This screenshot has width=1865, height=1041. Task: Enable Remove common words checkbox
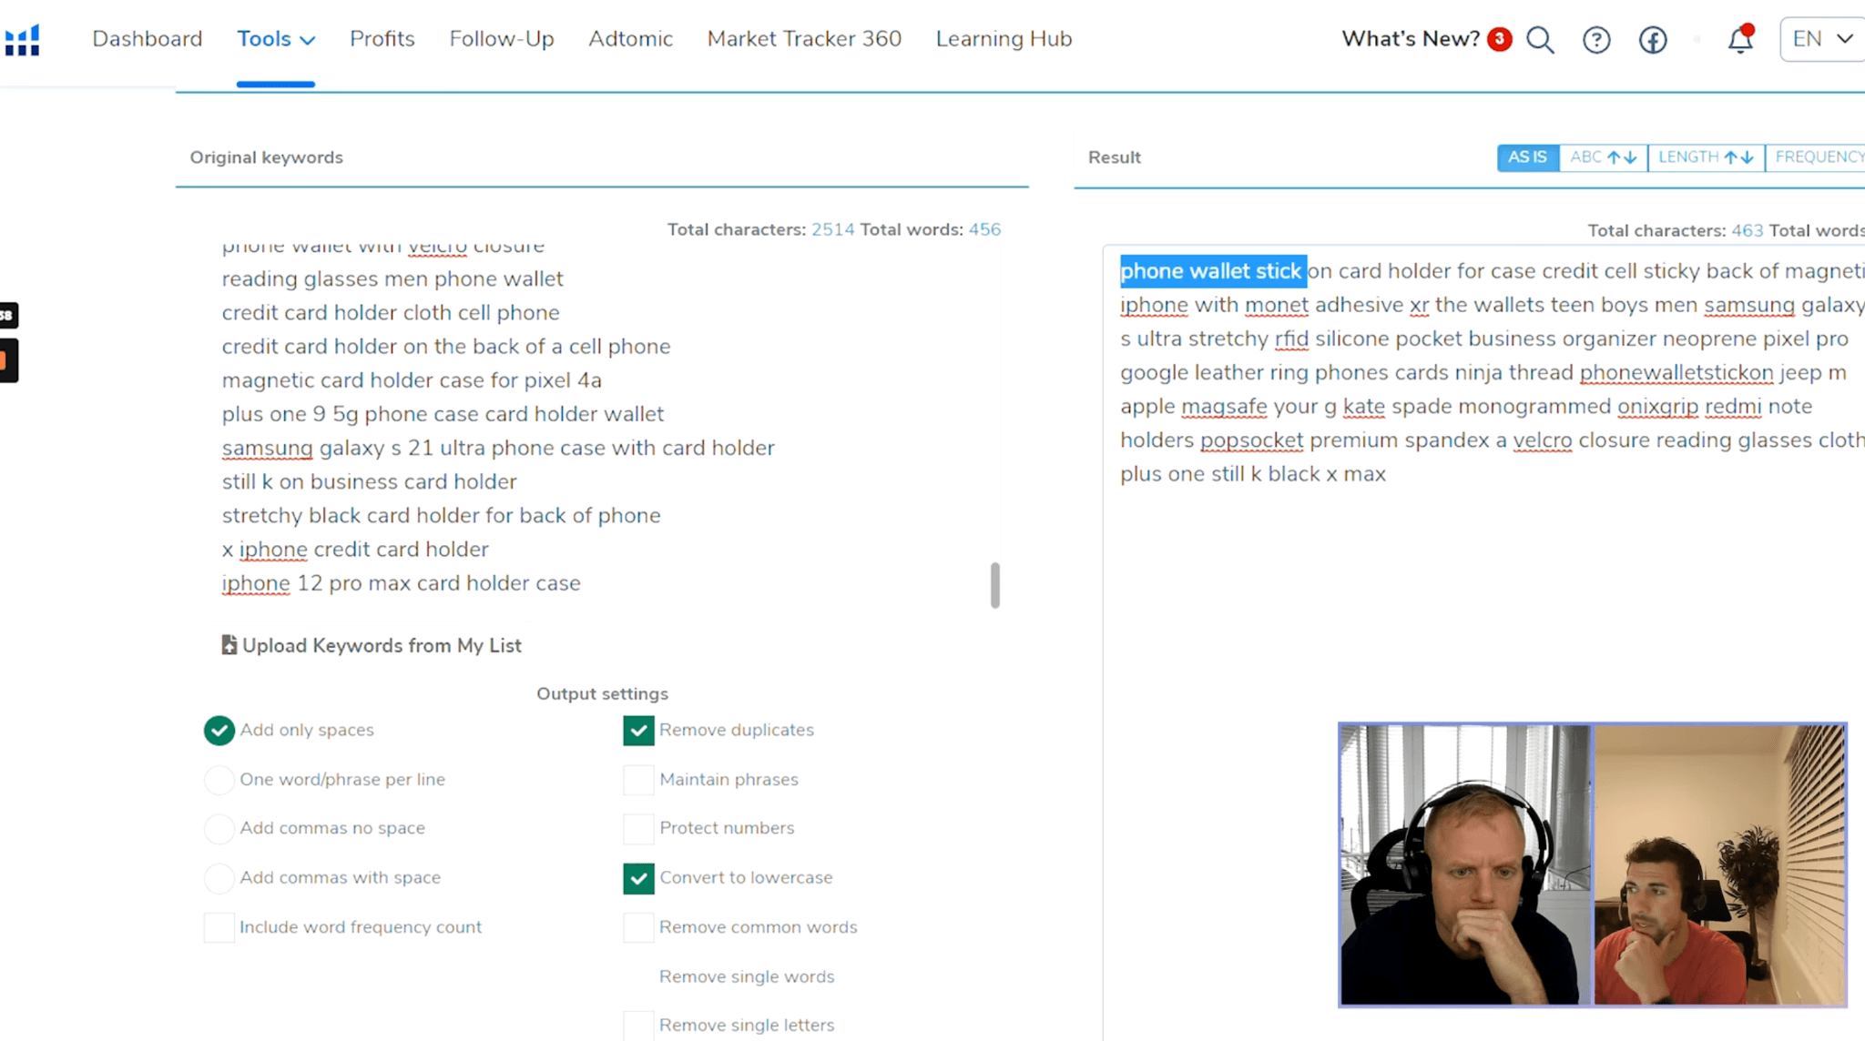point(638,927)
